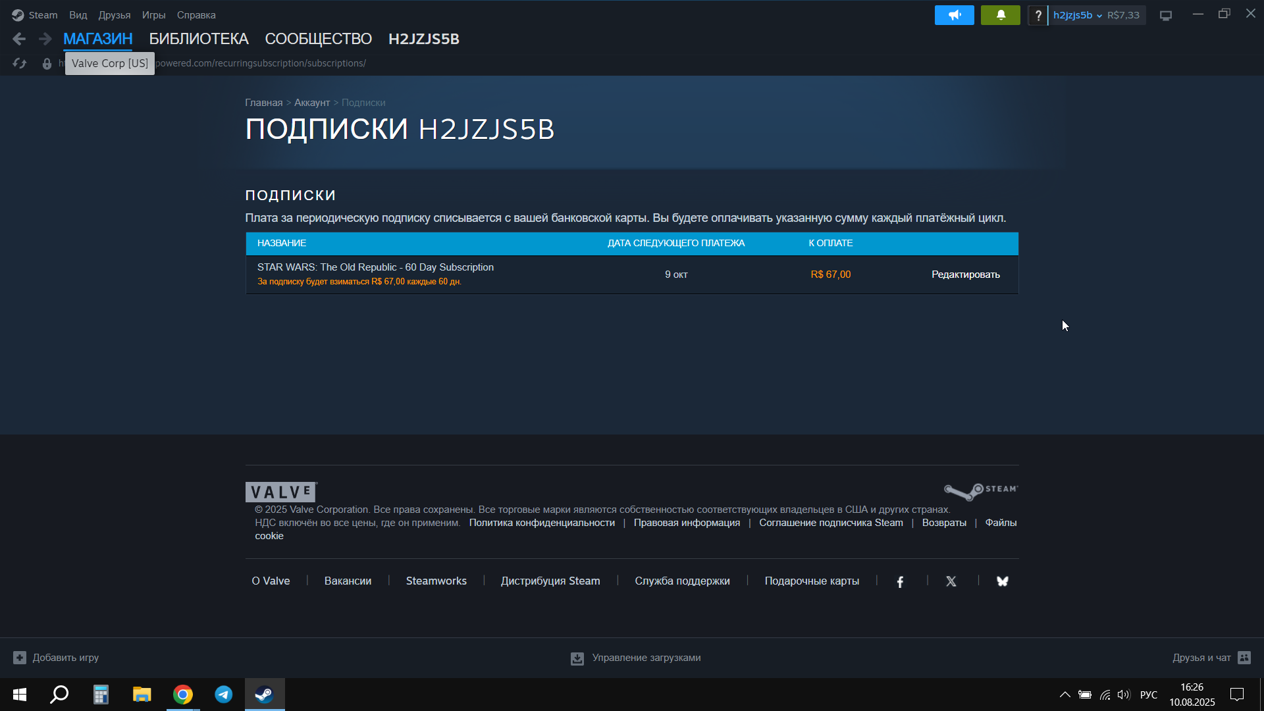
Task: Click the 9 окт next payment date
Action: (x=676, y=275)
